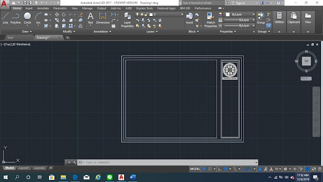
Task: Open the Express Tools tab
Action: tap(144, 8)
